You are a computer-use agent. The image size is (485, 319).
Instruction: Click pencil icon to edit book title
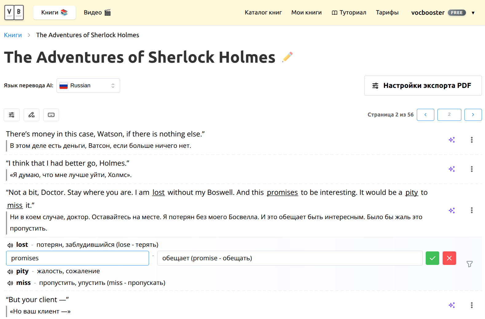287,57
